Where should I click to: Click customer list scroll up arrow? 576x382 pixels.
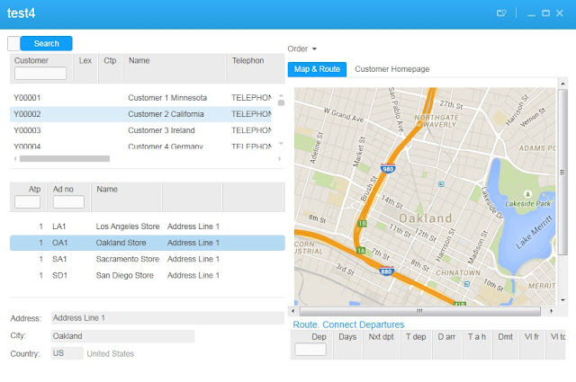point(281,96)
